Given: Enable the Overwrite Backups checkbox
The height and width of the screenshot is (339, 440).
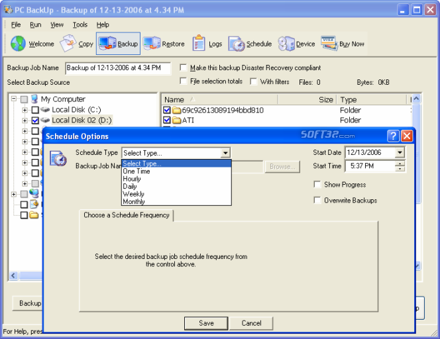Looking at the screenshot, I should 317,200.
